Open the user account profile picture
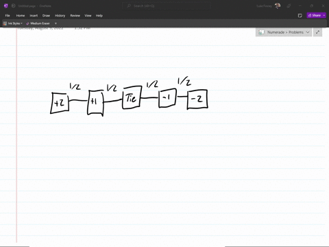Viewport: 329px width, 247px height. tap(278, 6)
